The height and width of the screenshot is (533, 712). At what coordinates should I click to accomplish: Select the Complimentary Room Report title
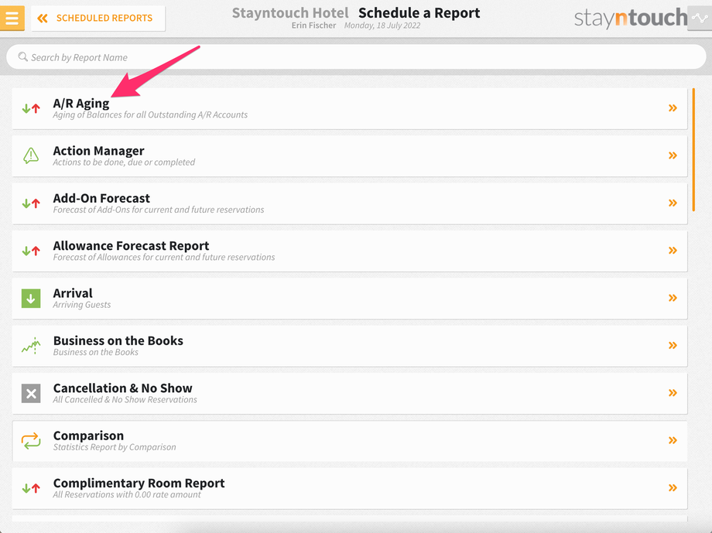tap(139, 483)
